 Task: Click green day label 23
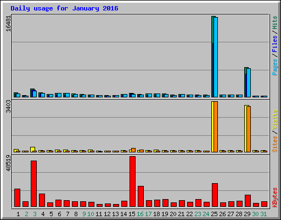click(x=198, y=214)
